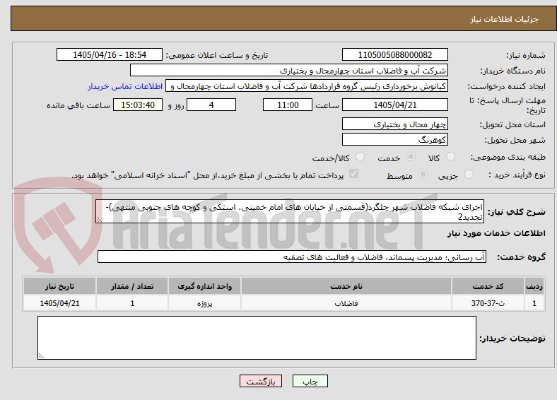Click the جزئیات اطلاعات نیاز header title
The width and height of the screenshot is (557, 400).
tap(504, 19)
